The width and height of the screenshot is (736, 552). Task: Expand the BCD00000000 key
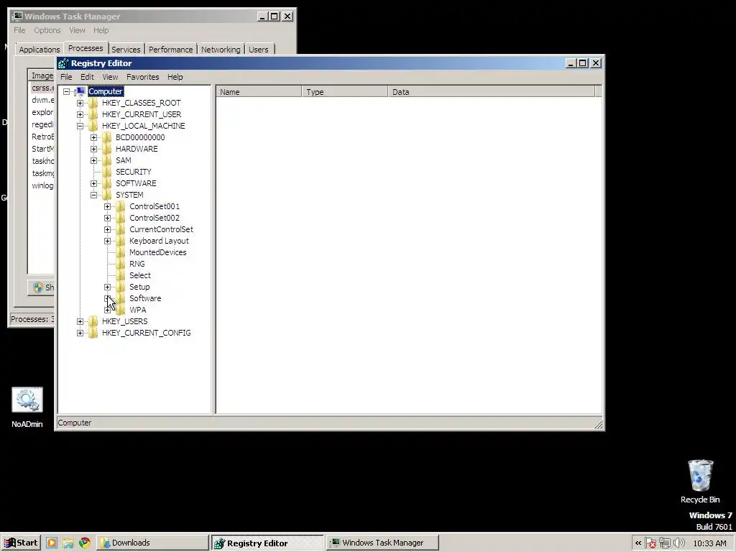(x=94, y=137)
